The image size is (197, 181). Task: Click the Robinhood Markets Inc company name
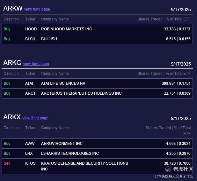[67, 29]
